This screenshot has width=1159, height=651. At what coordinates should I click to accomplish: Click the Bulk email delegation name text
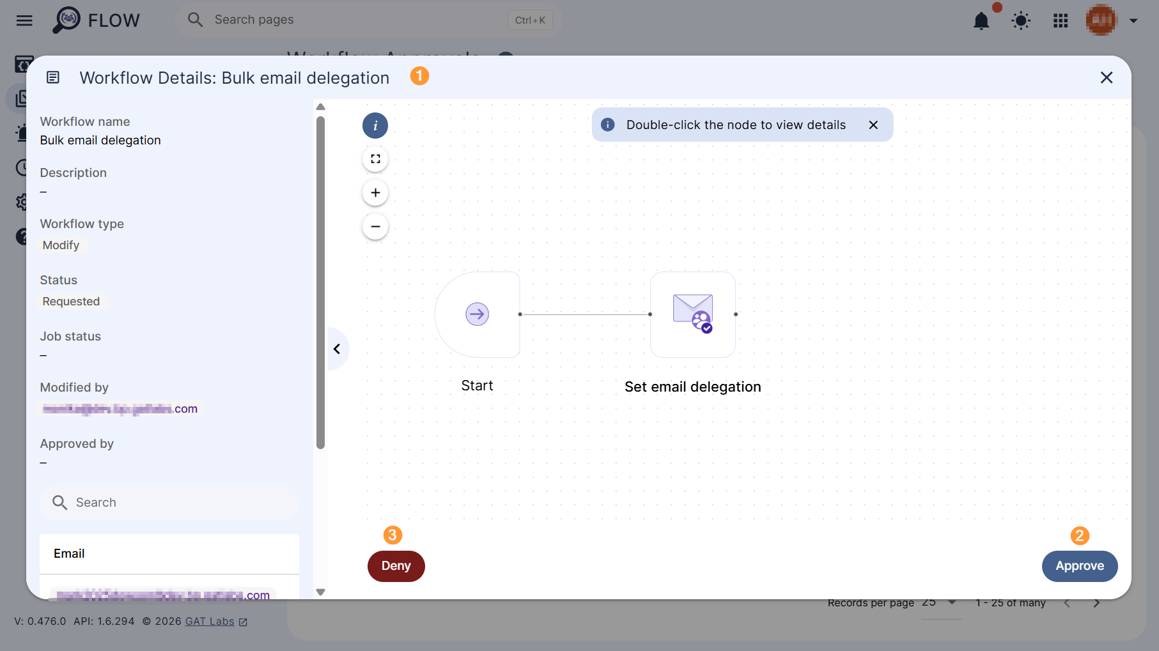coord(100,140)
